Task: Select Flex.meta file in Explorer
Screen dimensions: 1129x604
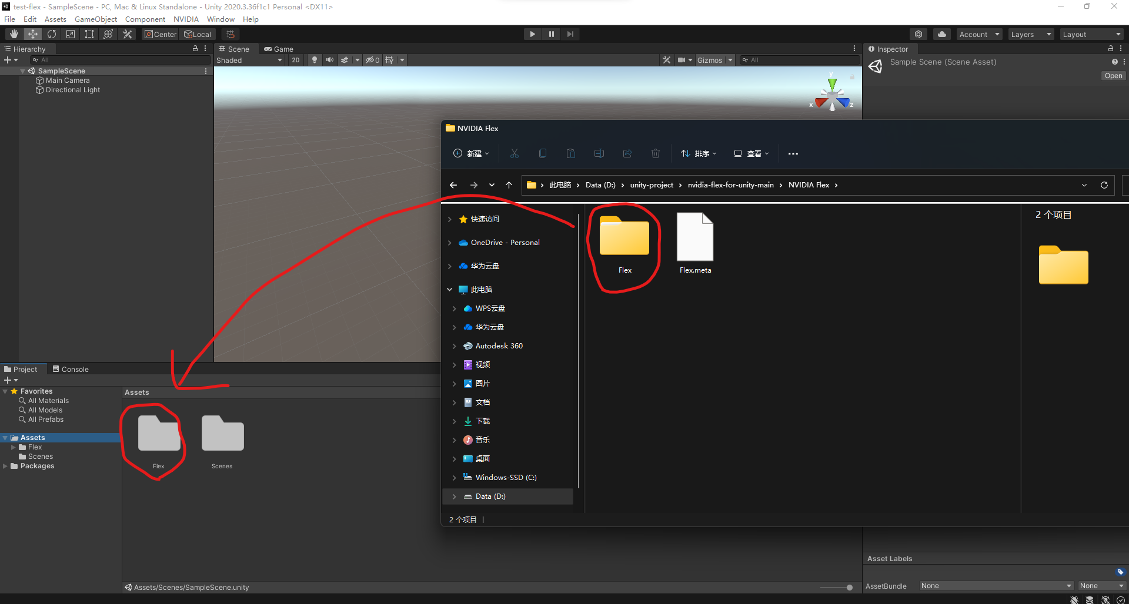Action: [695, 243]
